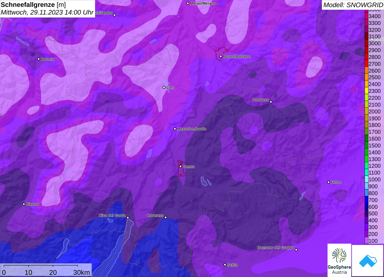The height and width of the screenshot is (277, 384).
Task: Pick the 500 m legend color swatch
Action: coord(366,213)
